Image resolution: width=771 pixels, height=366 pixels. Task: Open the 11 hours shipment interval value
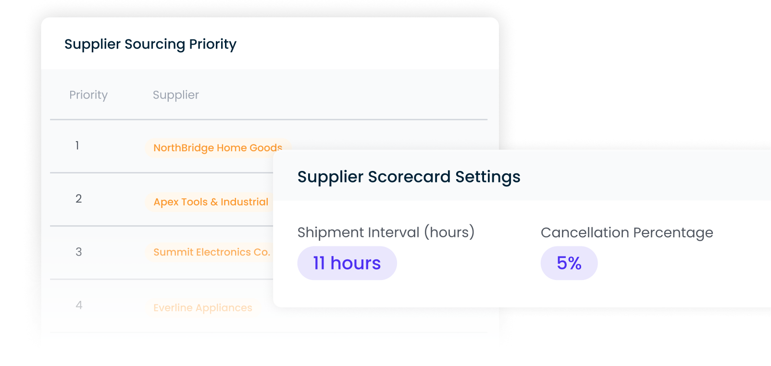point(347,263)
